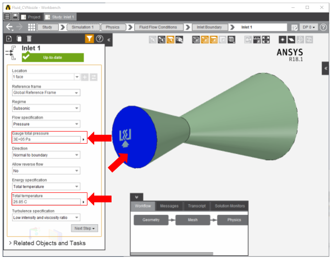
Task: Click the add new object icon
Action: [x=9, y=39]
